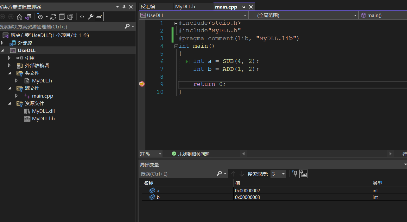Open the UseDLL project scope dropdown
Image resolution: width=407 pixels, height=222 pixels.
click(245, 15)
